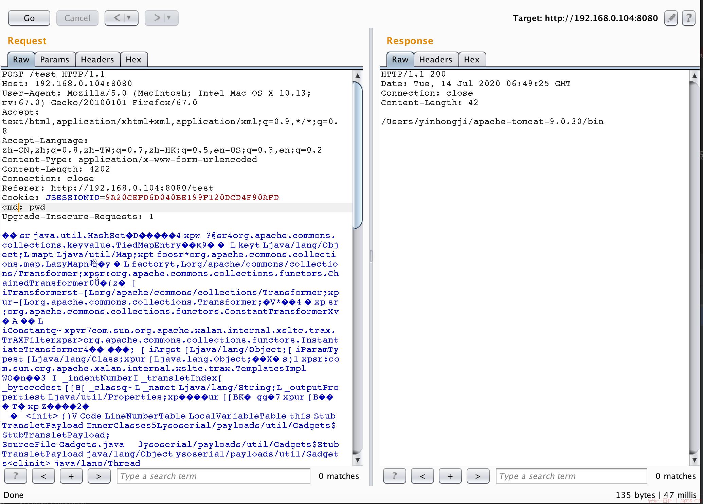703x504 pixels.
Task: Jump to previous match in request search
Action: pos(43,476)
